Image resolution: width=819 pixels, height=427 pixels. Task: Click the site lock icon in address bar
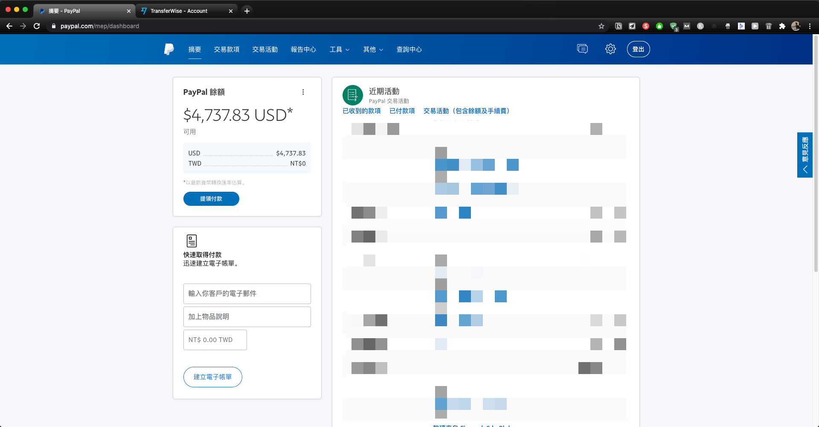click(x=54, y=26)
